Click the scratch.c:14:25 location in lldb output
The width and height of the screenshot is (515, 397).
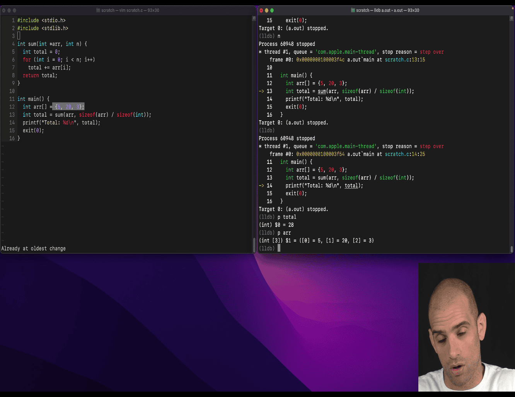pyautogui.click(x=404, y=154)
